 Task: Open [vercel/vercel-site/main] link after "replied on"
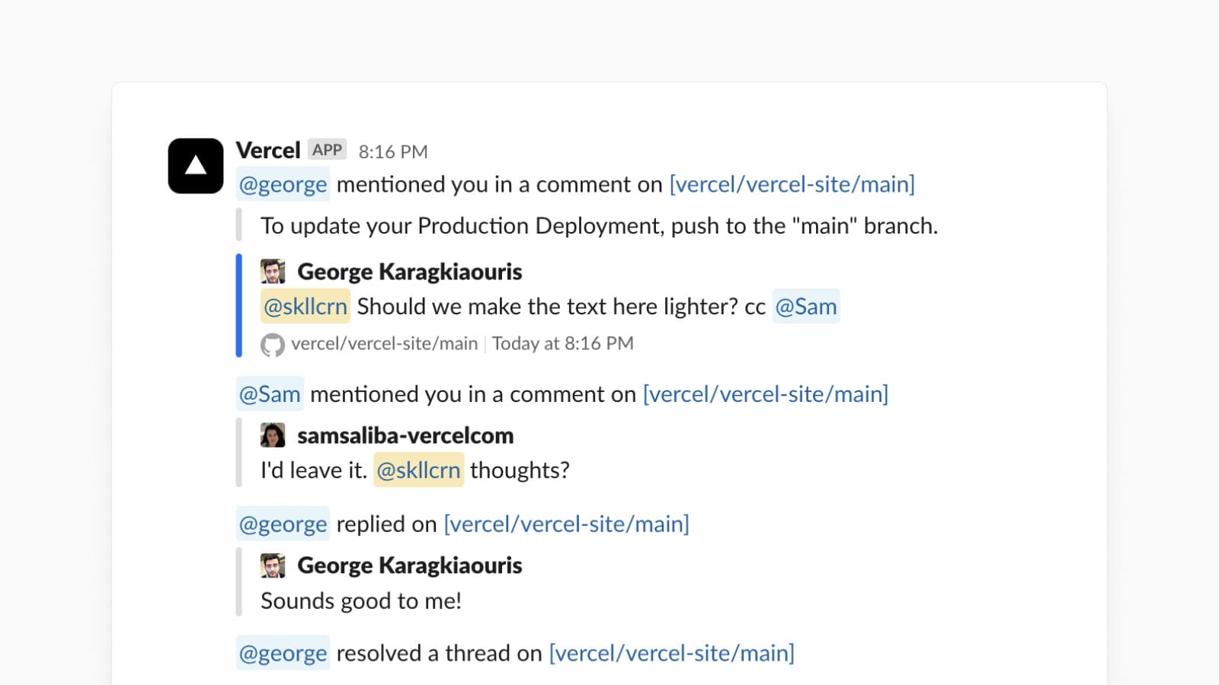(567, 524)
